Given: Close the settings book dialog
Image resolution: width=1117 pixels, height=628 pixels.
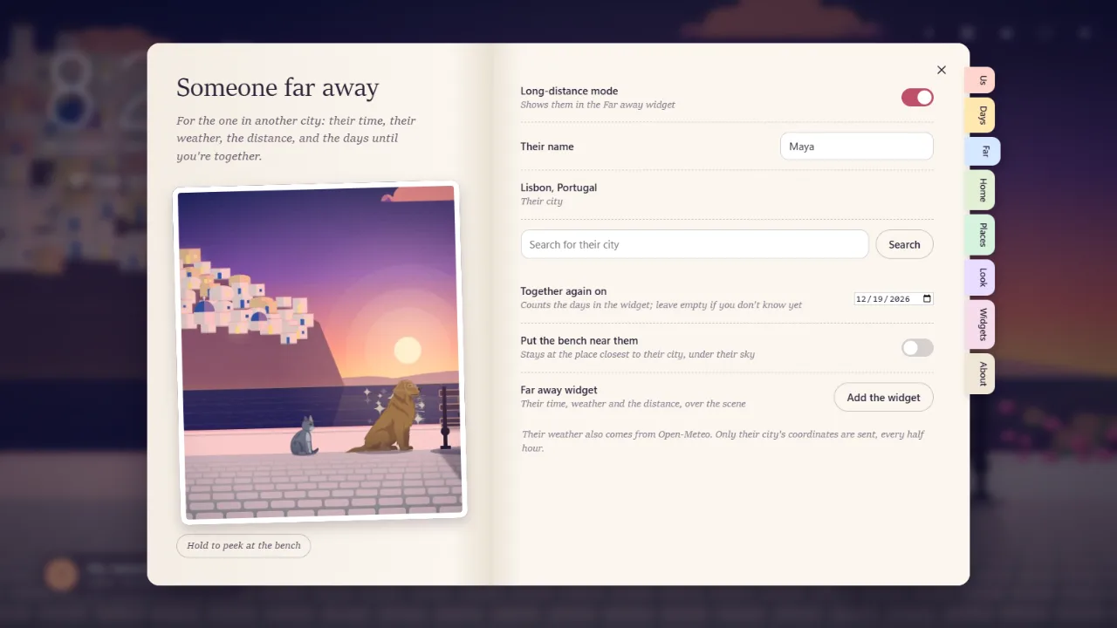Looking at the screenshot, I should point(941,70).
